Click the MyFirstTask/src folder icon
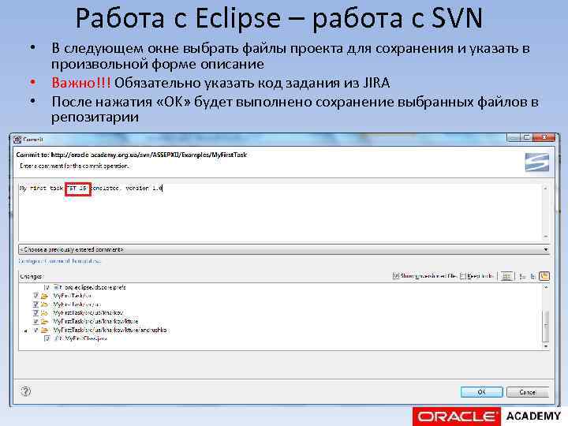The image size is (568, 426). click(x=44, y=296)
